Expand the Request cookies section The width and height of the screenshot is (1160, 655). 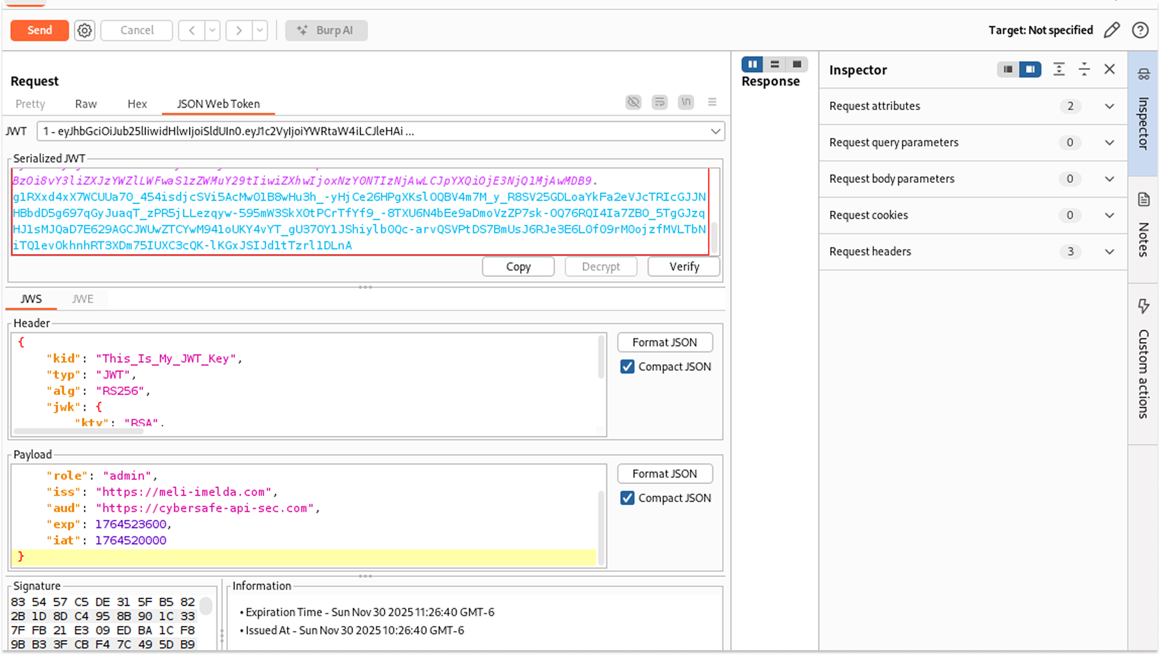click(1109, 215)
